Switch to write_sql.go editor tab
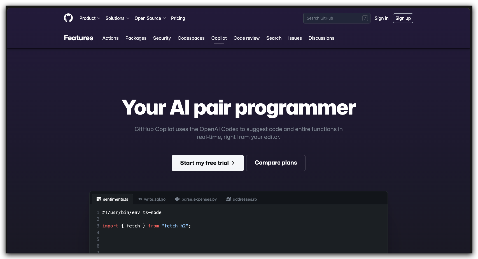Image resolution: width=478 pixels, height=259 pixels. click(x=152, y=199)
